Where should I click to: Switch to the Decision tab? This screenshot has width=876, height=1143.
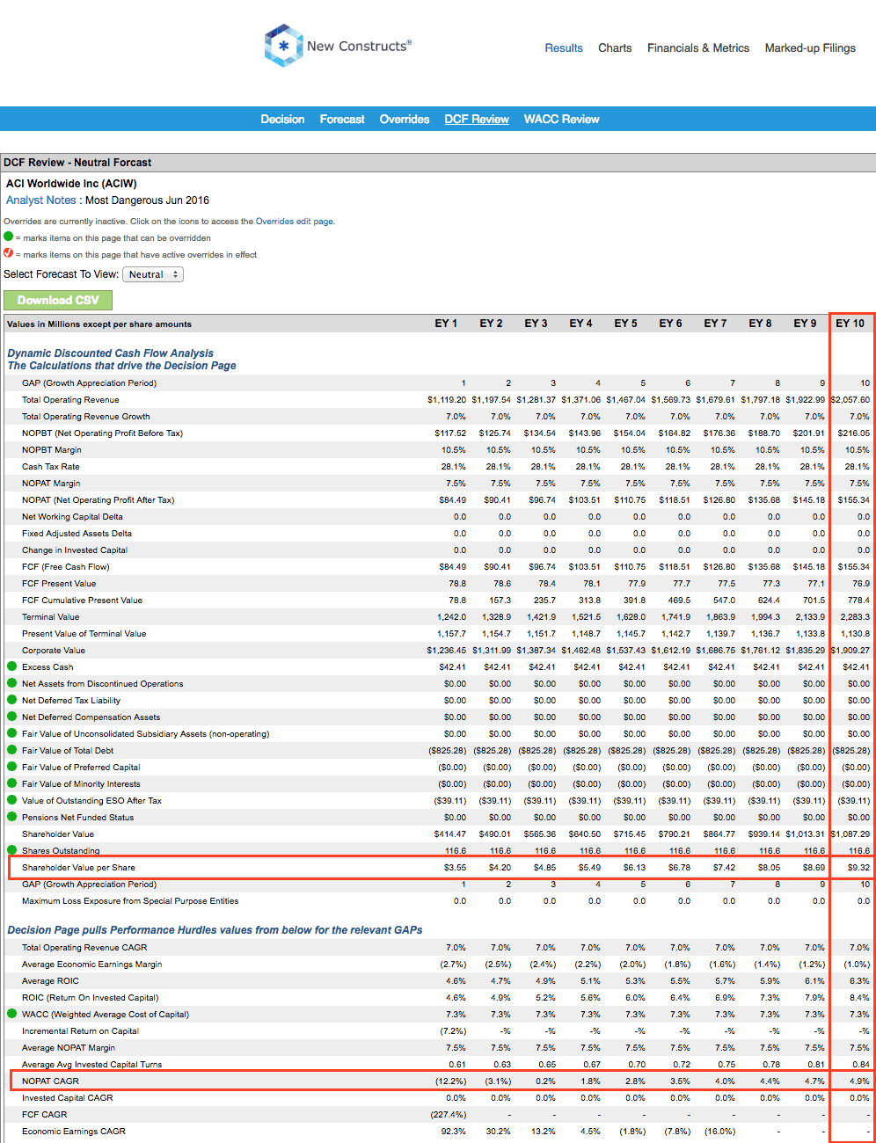tap(282, 120)
